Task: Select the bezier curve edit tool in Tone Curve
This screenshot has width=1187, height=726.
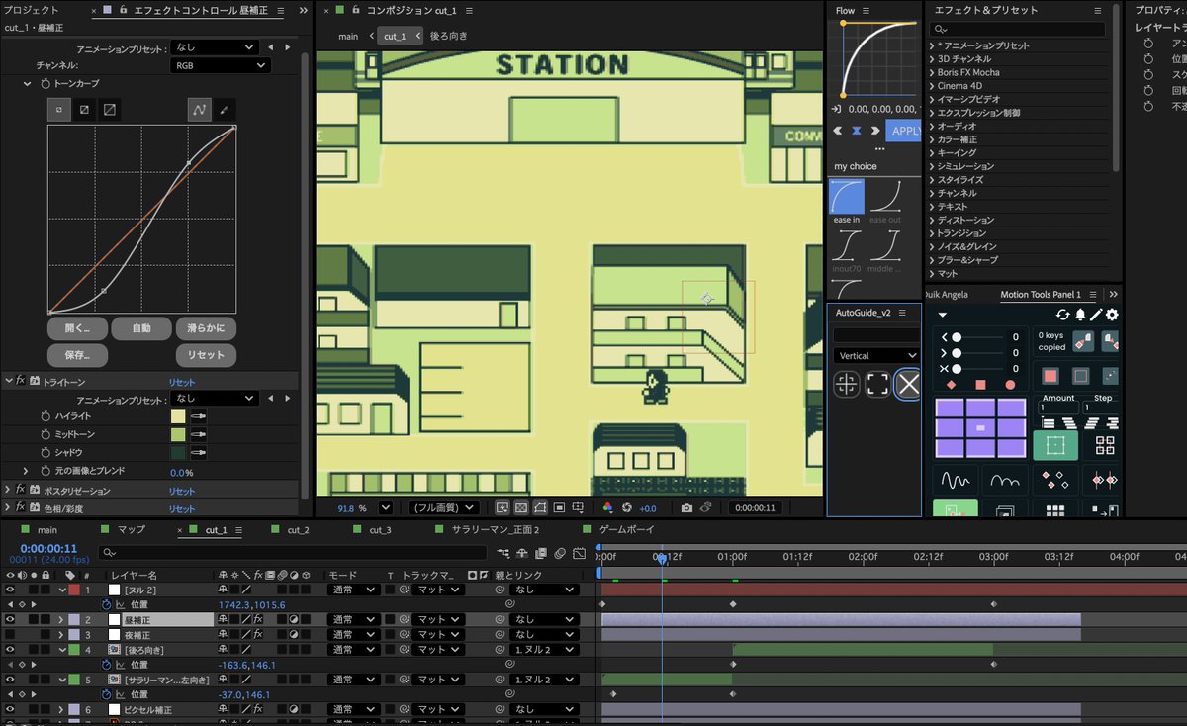Action: tap(200, 109)
